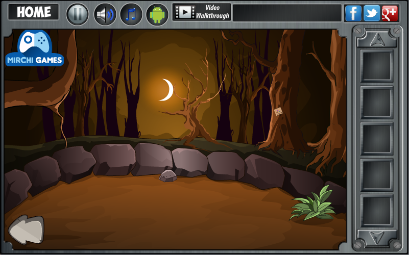Mute the sound speaker icon
409x255 pixels.
[x=105, y=14]
